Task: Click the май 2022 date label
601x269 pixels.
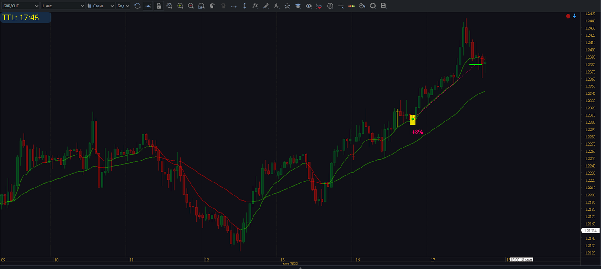Action: tap(290, 264)
